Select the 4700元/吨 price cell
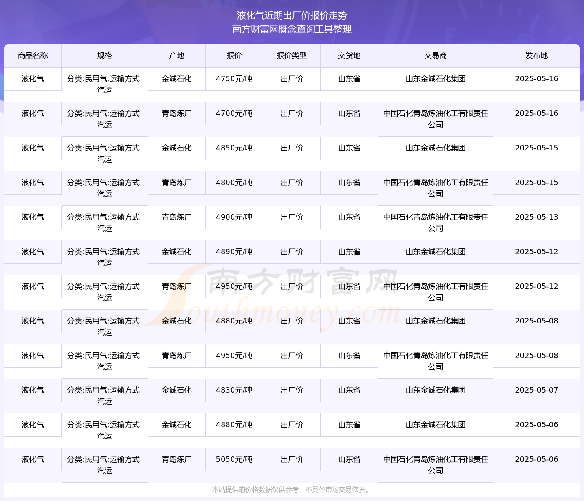The width and height of the screenshot is (584, 501). (234, 113)
